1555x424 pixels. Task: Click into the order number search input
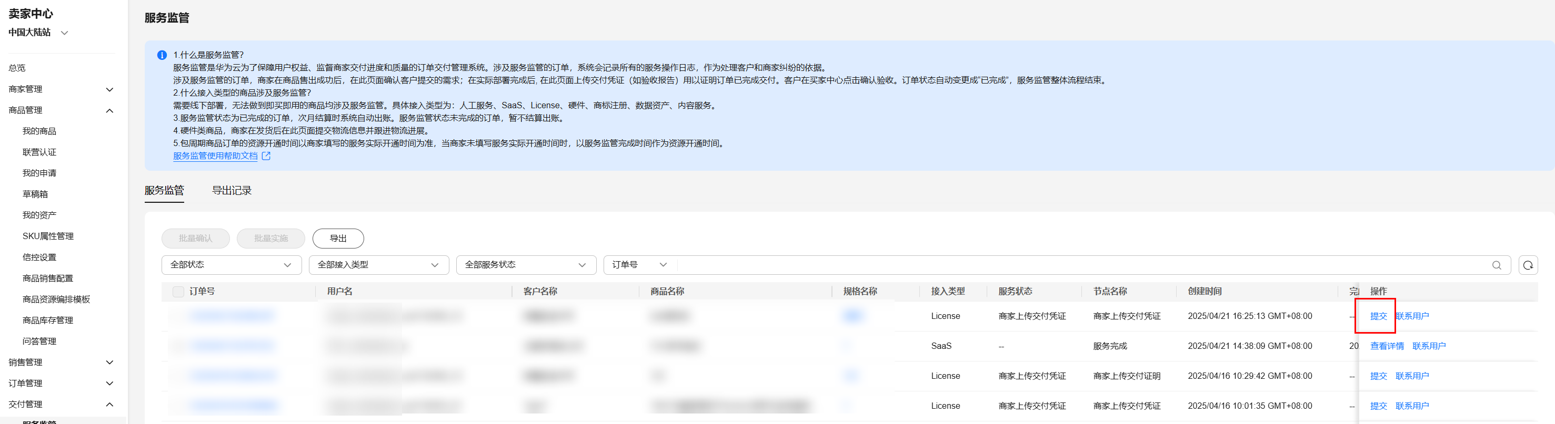1084,265
